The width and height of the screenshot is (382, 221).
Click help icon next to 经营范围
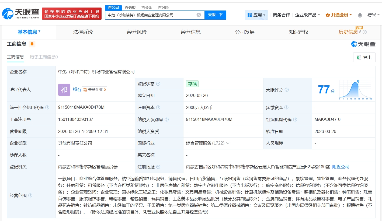click(x=30, y=195)
